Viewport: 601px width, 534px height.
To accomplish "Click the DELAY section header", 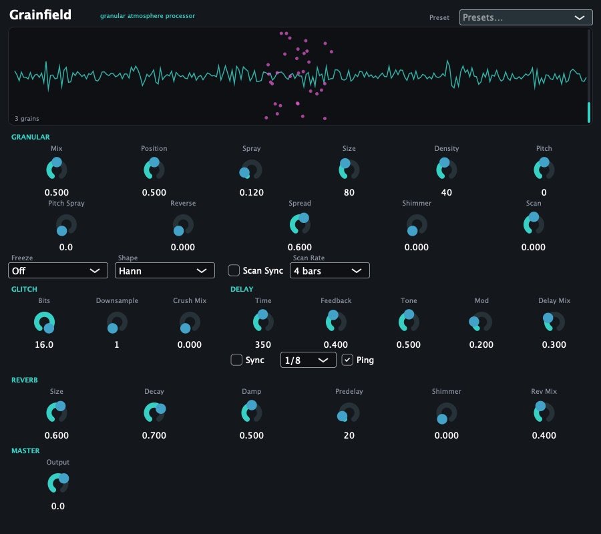I will 242,289.
